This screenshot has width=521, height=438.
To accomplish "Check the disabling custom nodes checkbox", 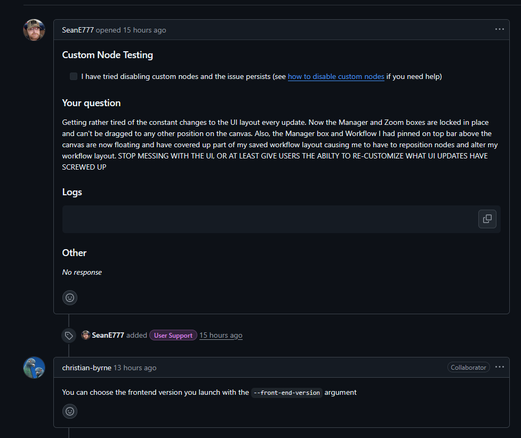I will tap(74, 76).
